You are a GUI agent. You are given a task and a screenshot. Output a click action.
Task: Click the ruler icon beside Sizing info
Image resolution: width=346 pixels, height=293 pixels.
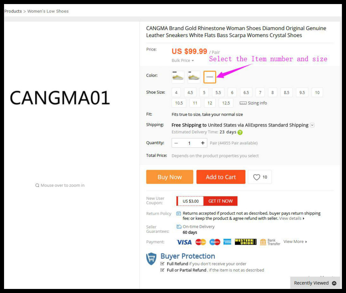tap(243, 103)
